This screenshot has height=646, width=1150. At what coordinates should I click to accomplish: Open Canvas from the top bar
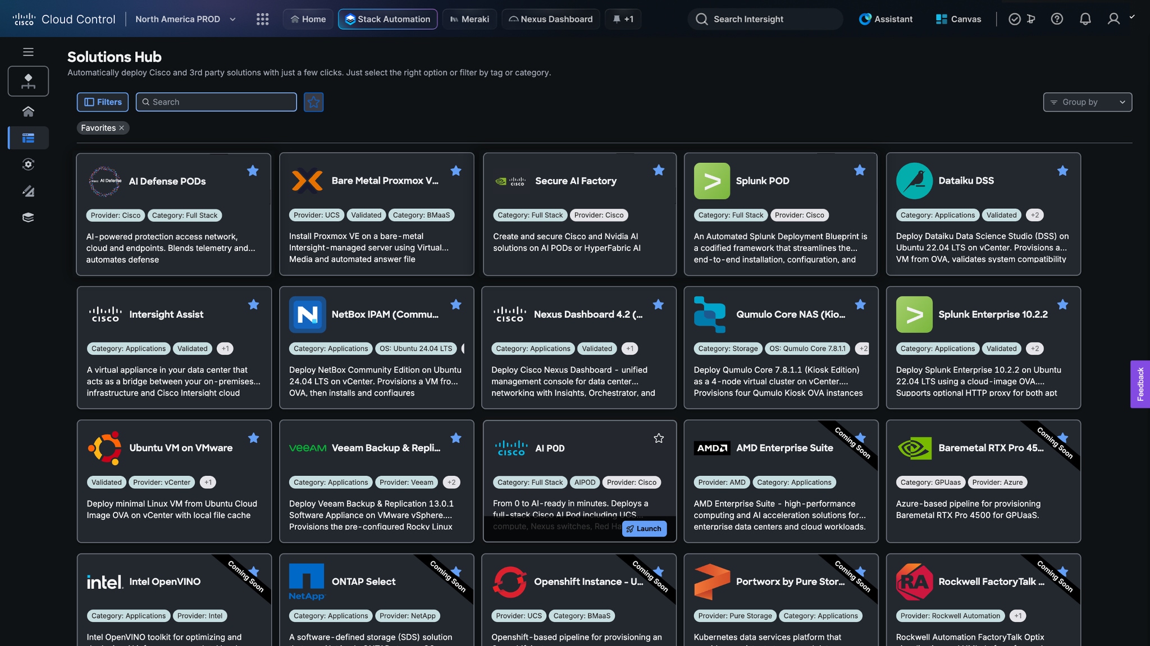tap(959, 19)
